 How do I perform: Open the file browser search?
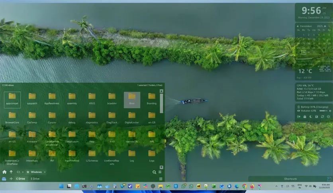point(155,172)
